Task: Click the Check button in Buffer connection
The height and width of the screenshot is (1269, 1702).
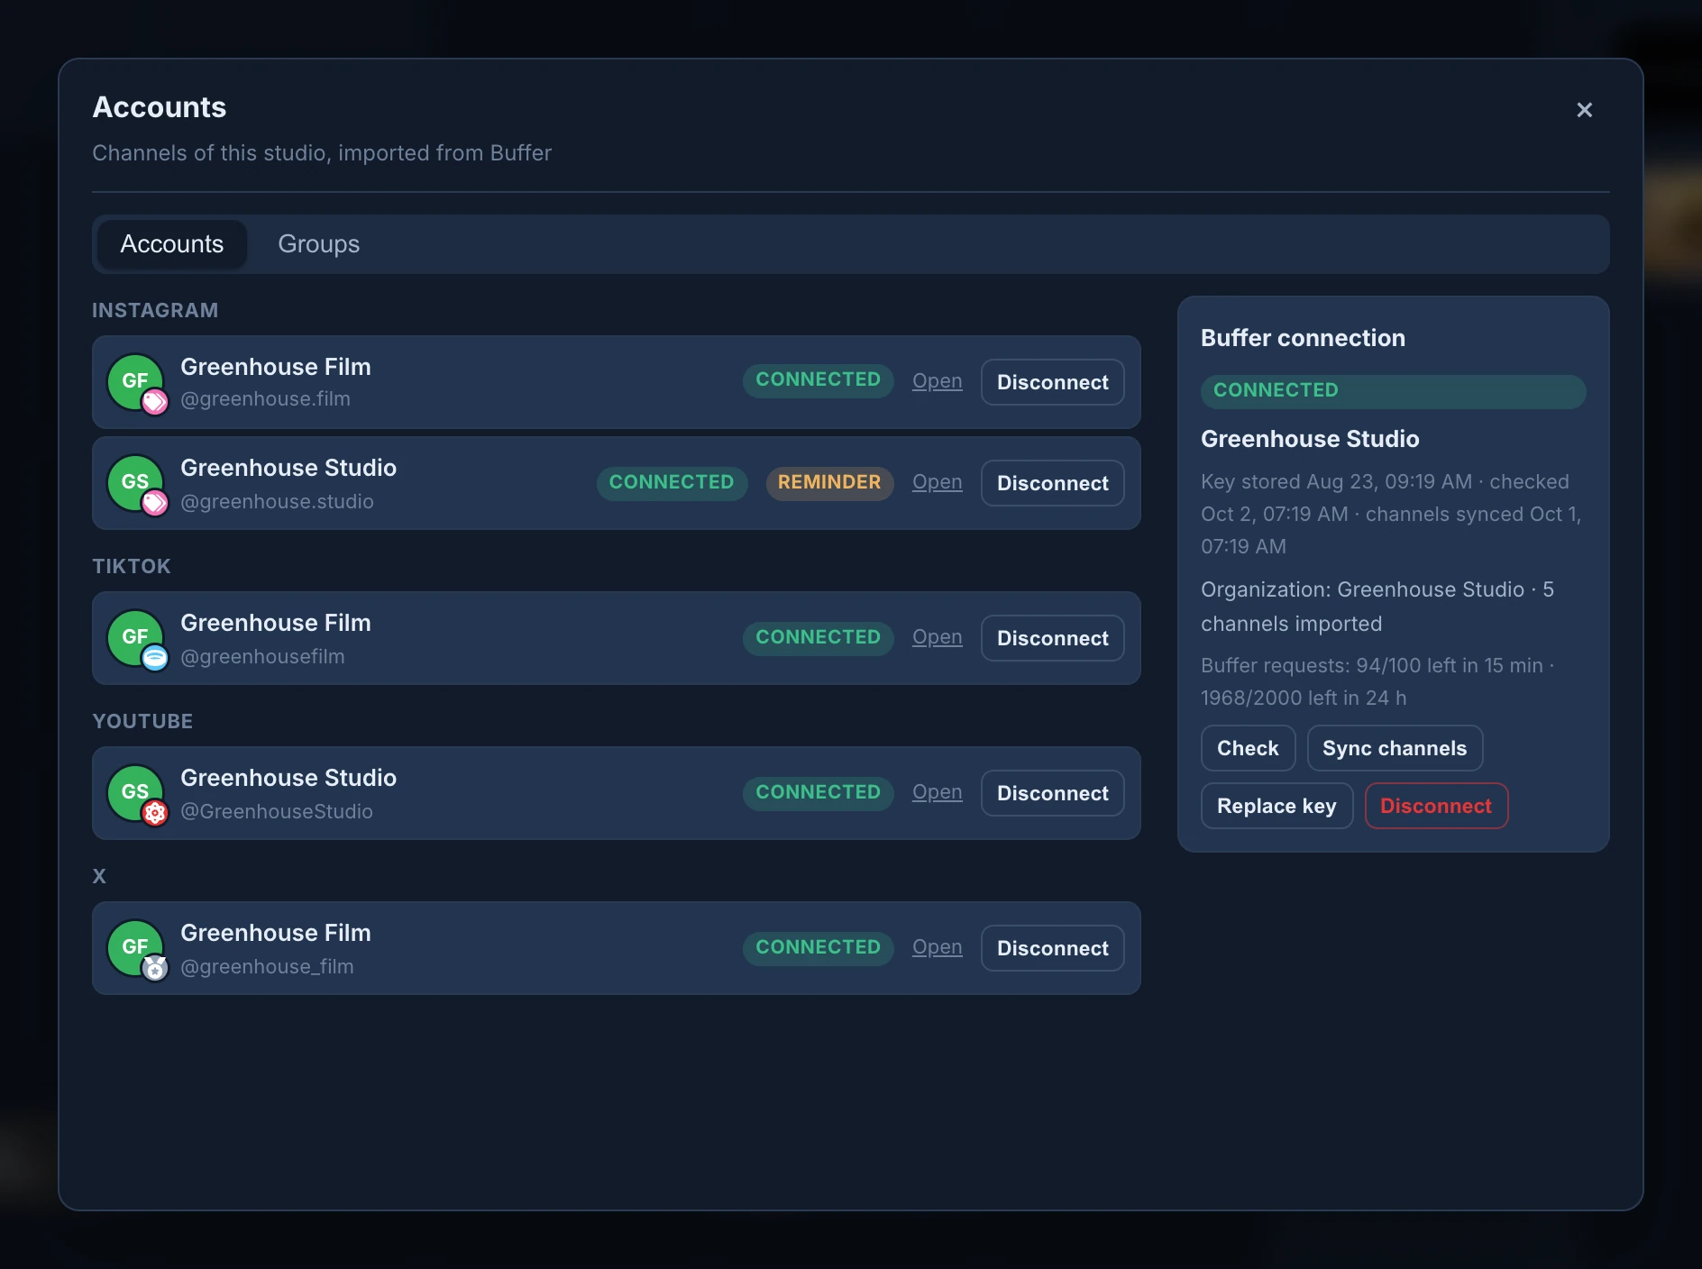Action: click(1248, 748)
